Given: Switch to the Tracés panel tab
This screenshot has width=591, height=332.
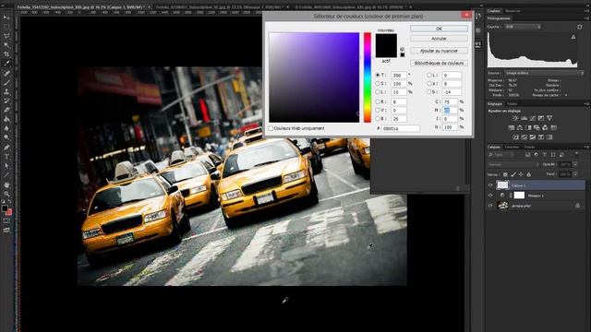Looking at the screenshot, I should point(529,147).
